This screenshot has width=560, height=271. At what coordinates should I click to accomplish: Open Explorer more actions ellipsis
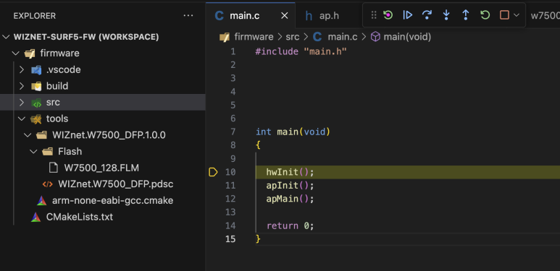[x=188, y=16]
